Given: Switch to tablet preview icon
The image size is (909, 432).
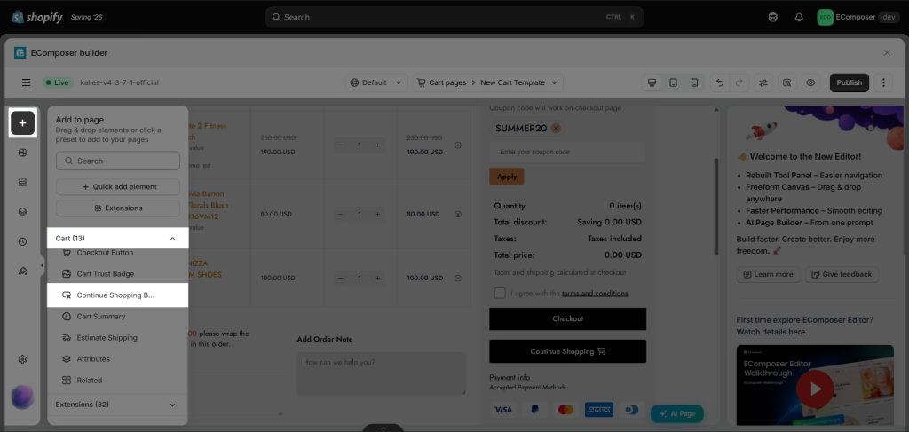Looking at the screenshot, I should click(x=673, y=82).
